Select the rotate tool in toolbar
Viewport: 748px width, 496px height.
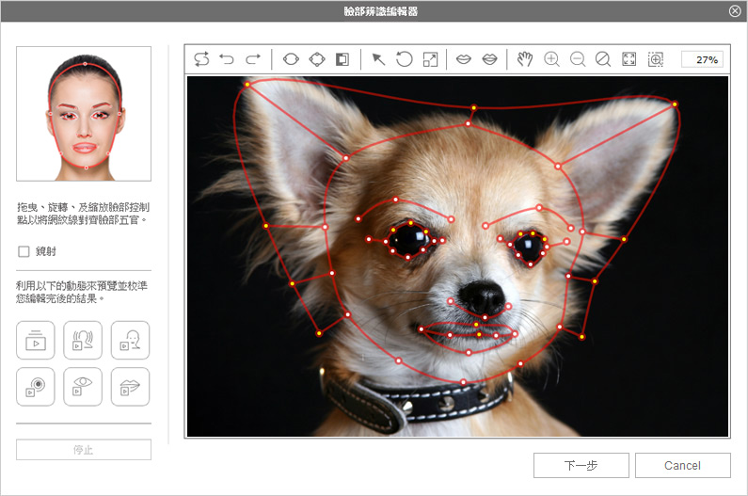click(404, 59)
